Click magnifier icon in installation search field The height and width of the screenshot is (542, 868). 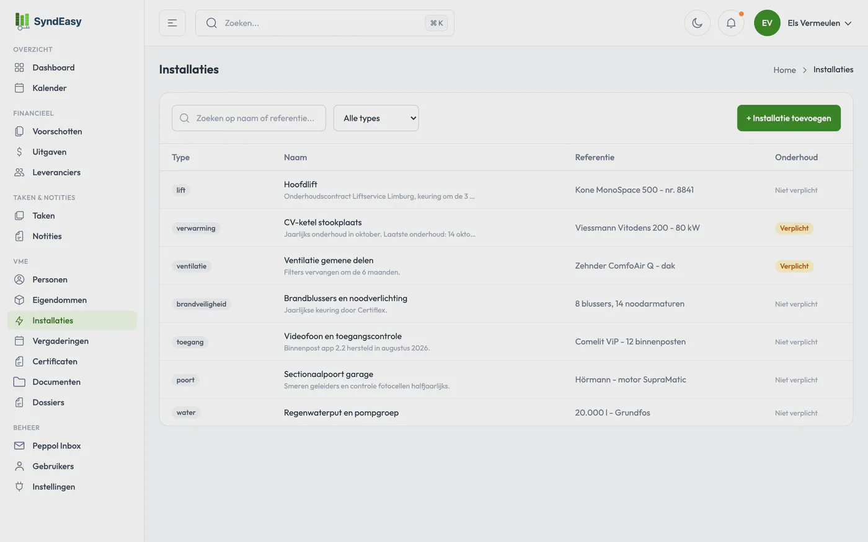click(184, 118)
